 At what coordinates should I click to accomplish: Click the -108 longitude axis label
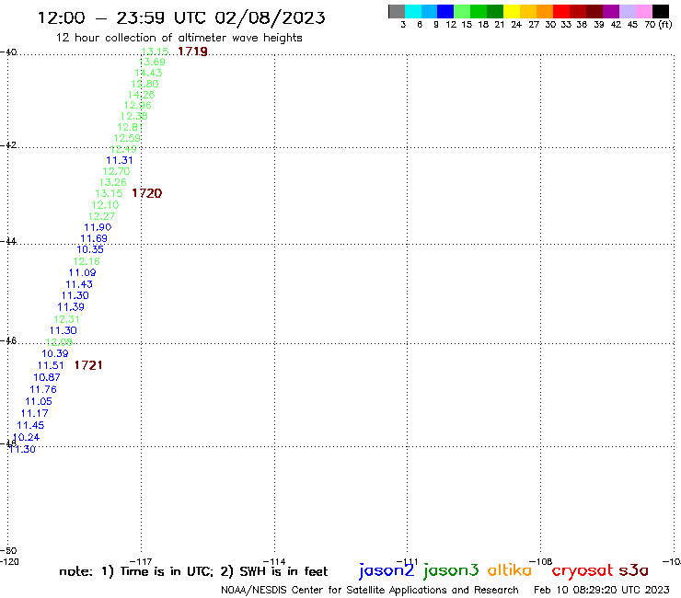tap(541, 561)
